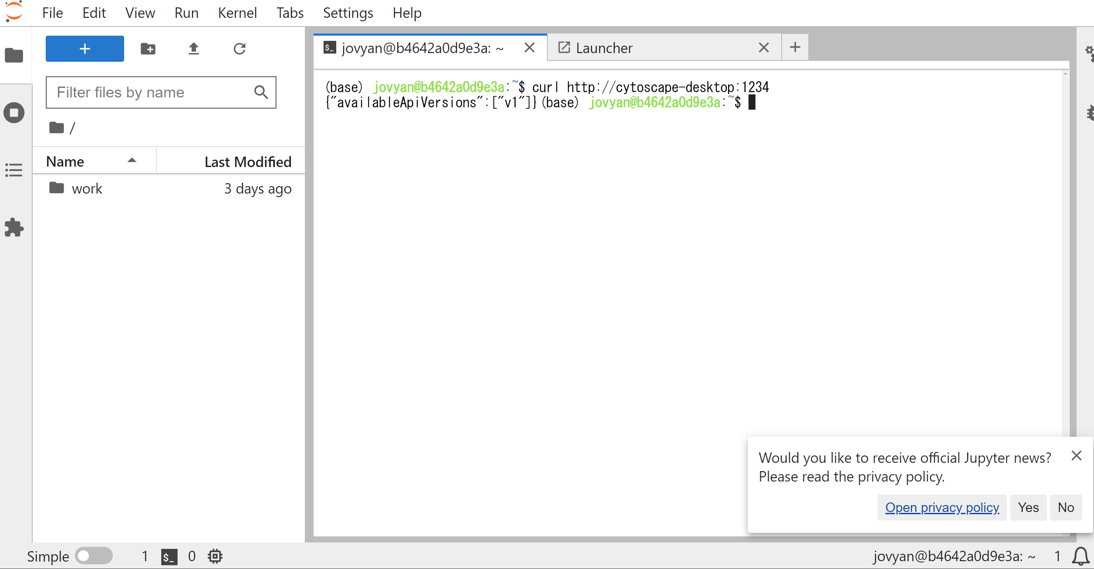Refresh the file browser listing
This screenshot has height=569, width=1094.
pyautogui.click(x=240, y=49)
